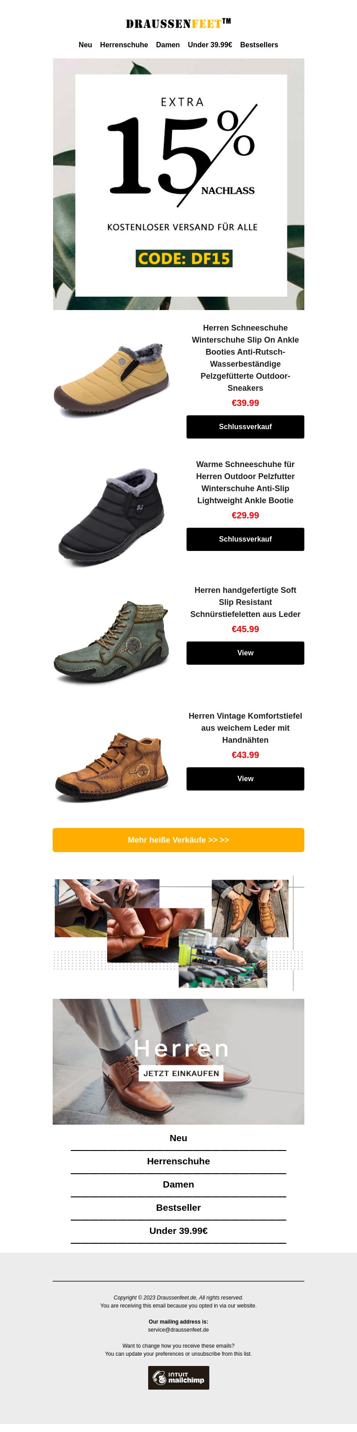Viewport: 357px width, 1432px height.
Task: Open the Intuit Mailchimp badge
Action: tap(178, 1378)
